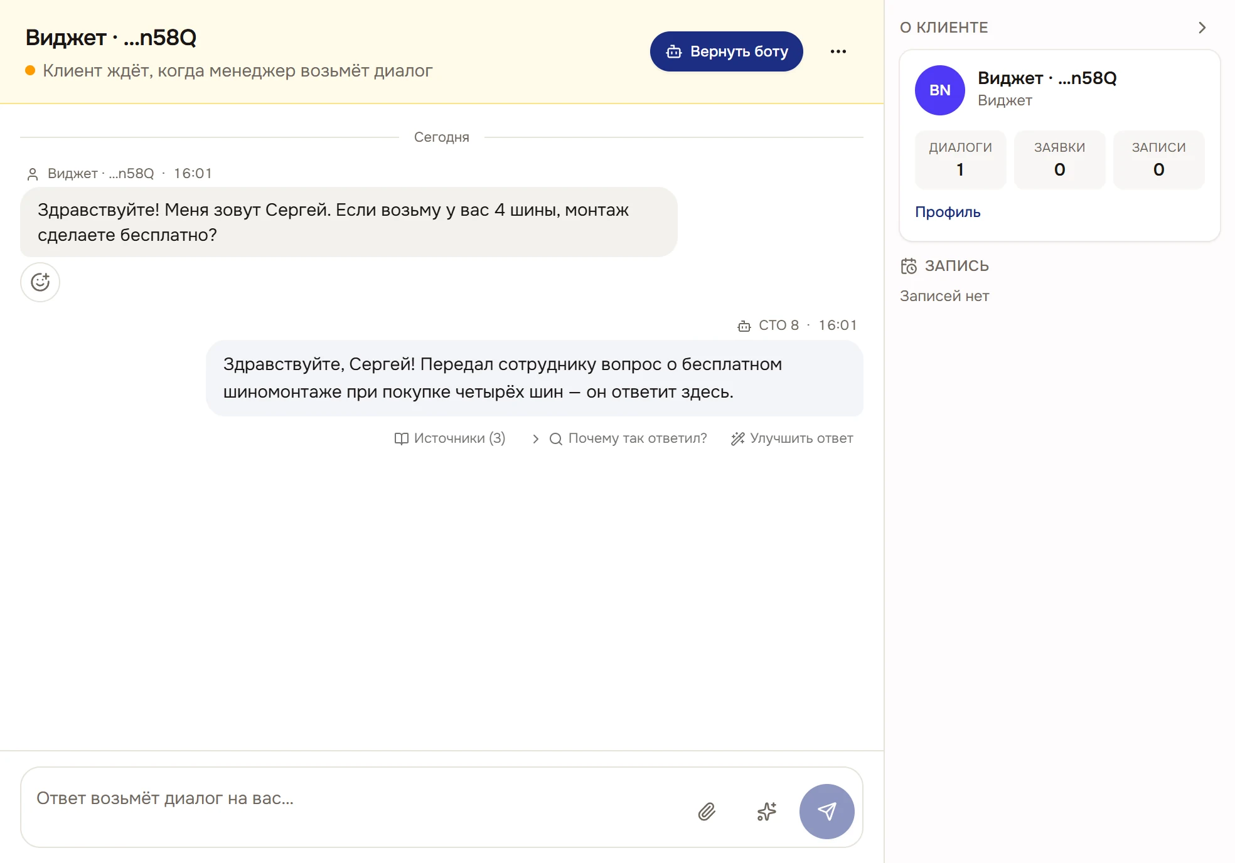Screen dimensions: 1235x863
Task: Click the Вернуть боту button
Action: coord(726,51)
